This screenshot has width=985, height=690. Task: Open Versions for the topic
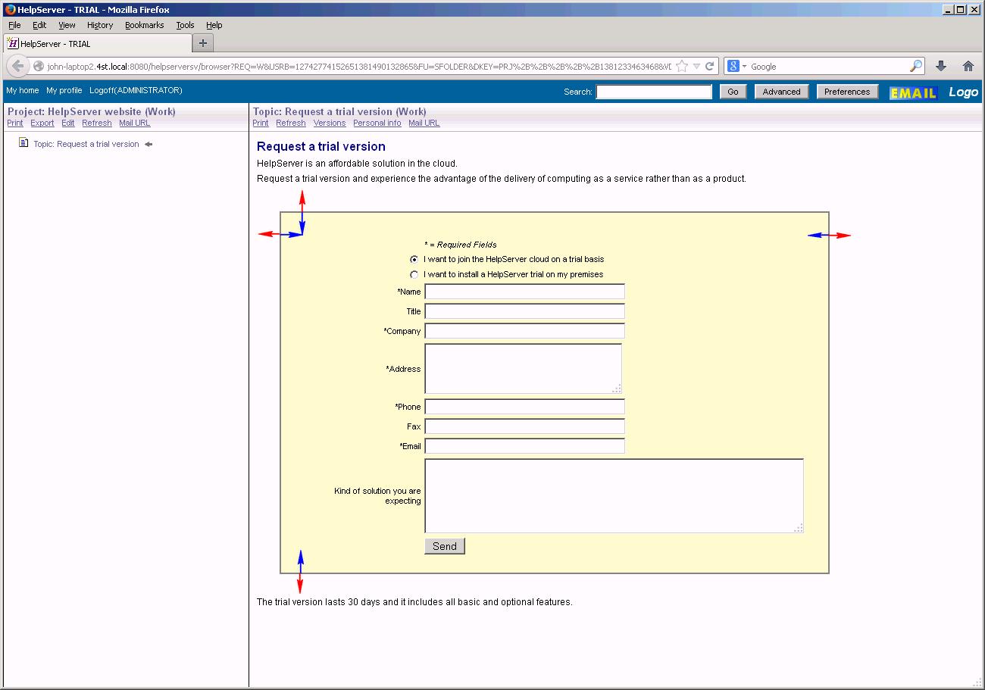pyautogui.click(x=329, y=123)
